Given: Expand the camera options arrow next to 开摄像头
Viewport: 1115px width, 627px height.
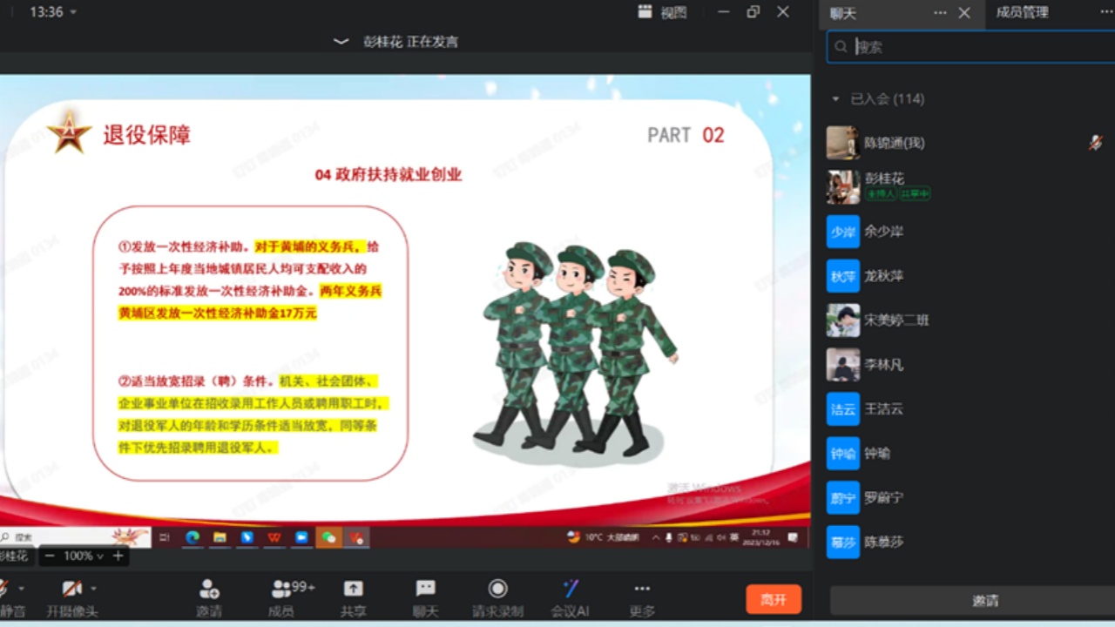Looking at the screenshot, I should (94, 589).
